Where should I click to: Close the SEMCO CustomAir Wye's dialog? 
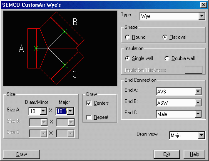(x=204, y=5)
